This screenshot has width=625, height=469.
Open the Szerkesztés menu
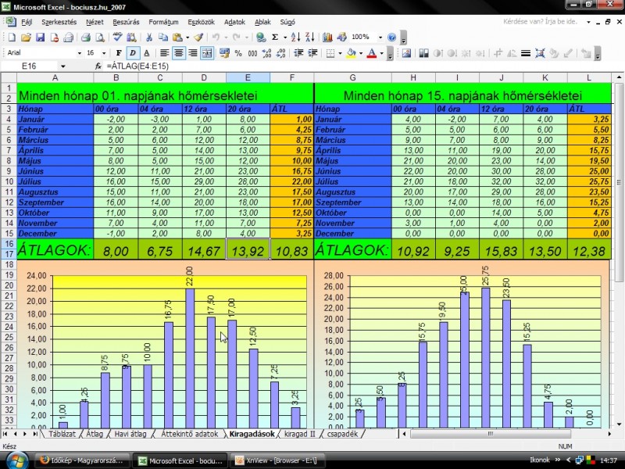pos(59,22)
